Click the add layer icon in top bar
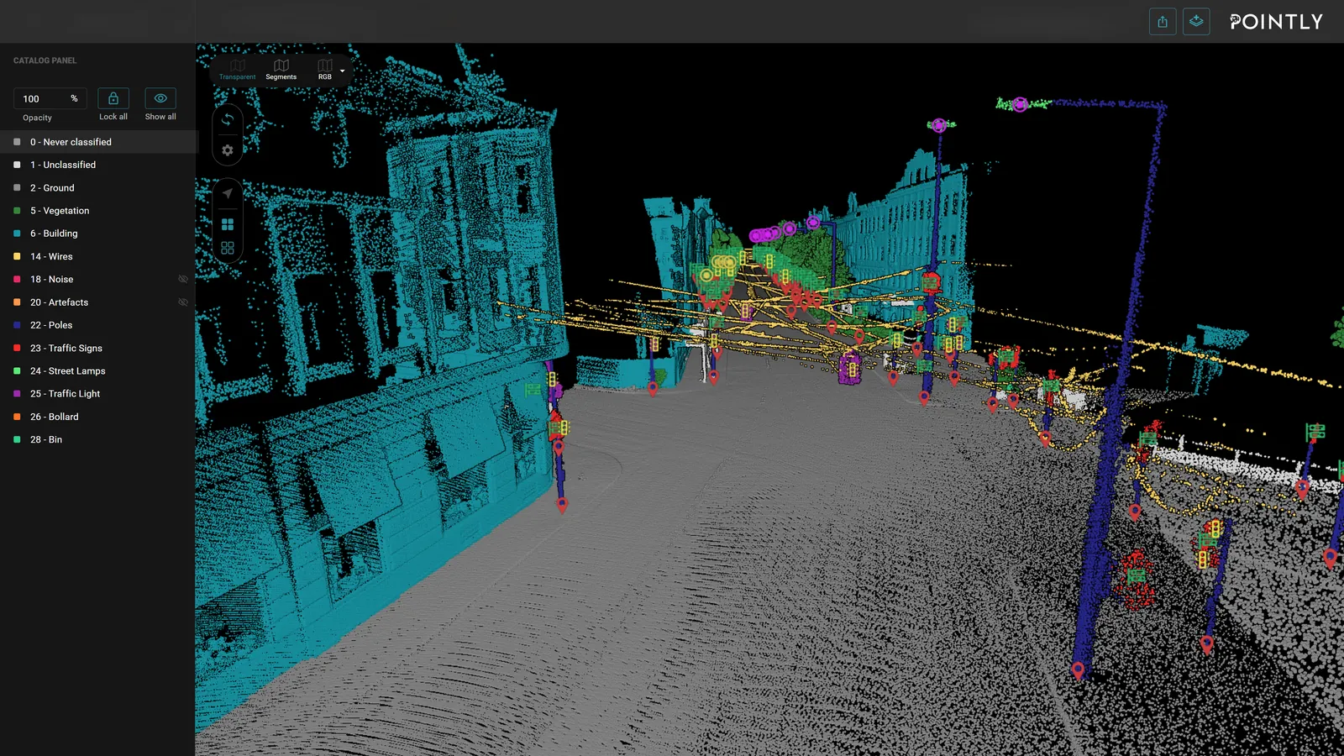The width and height of the screenshot is (1344, 756). pos(1196,22)
